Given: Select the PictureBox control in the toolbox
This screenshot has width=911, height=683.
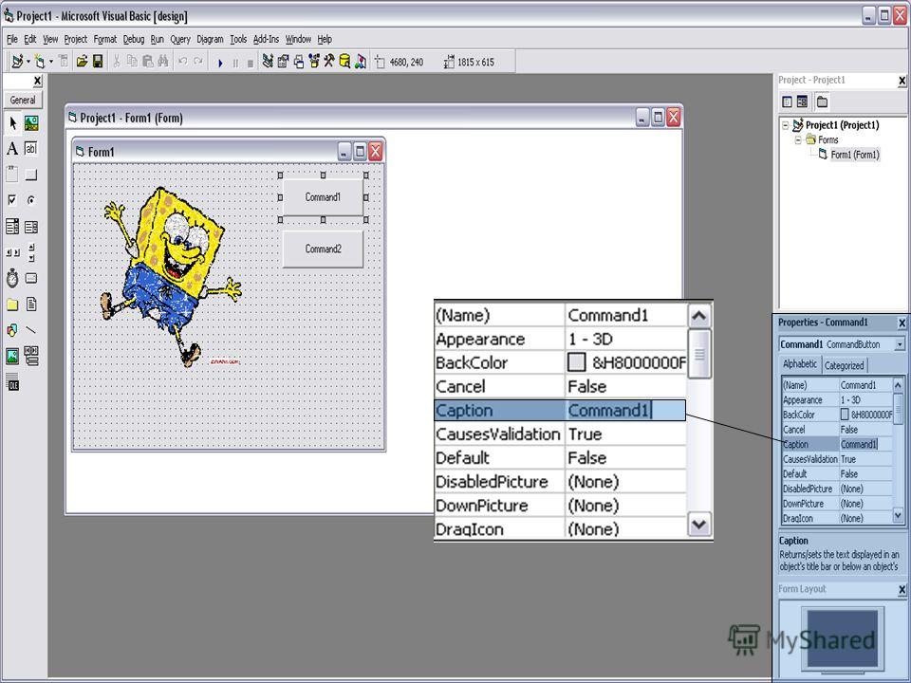Looking at the screenshot, I should click(31, 123).
